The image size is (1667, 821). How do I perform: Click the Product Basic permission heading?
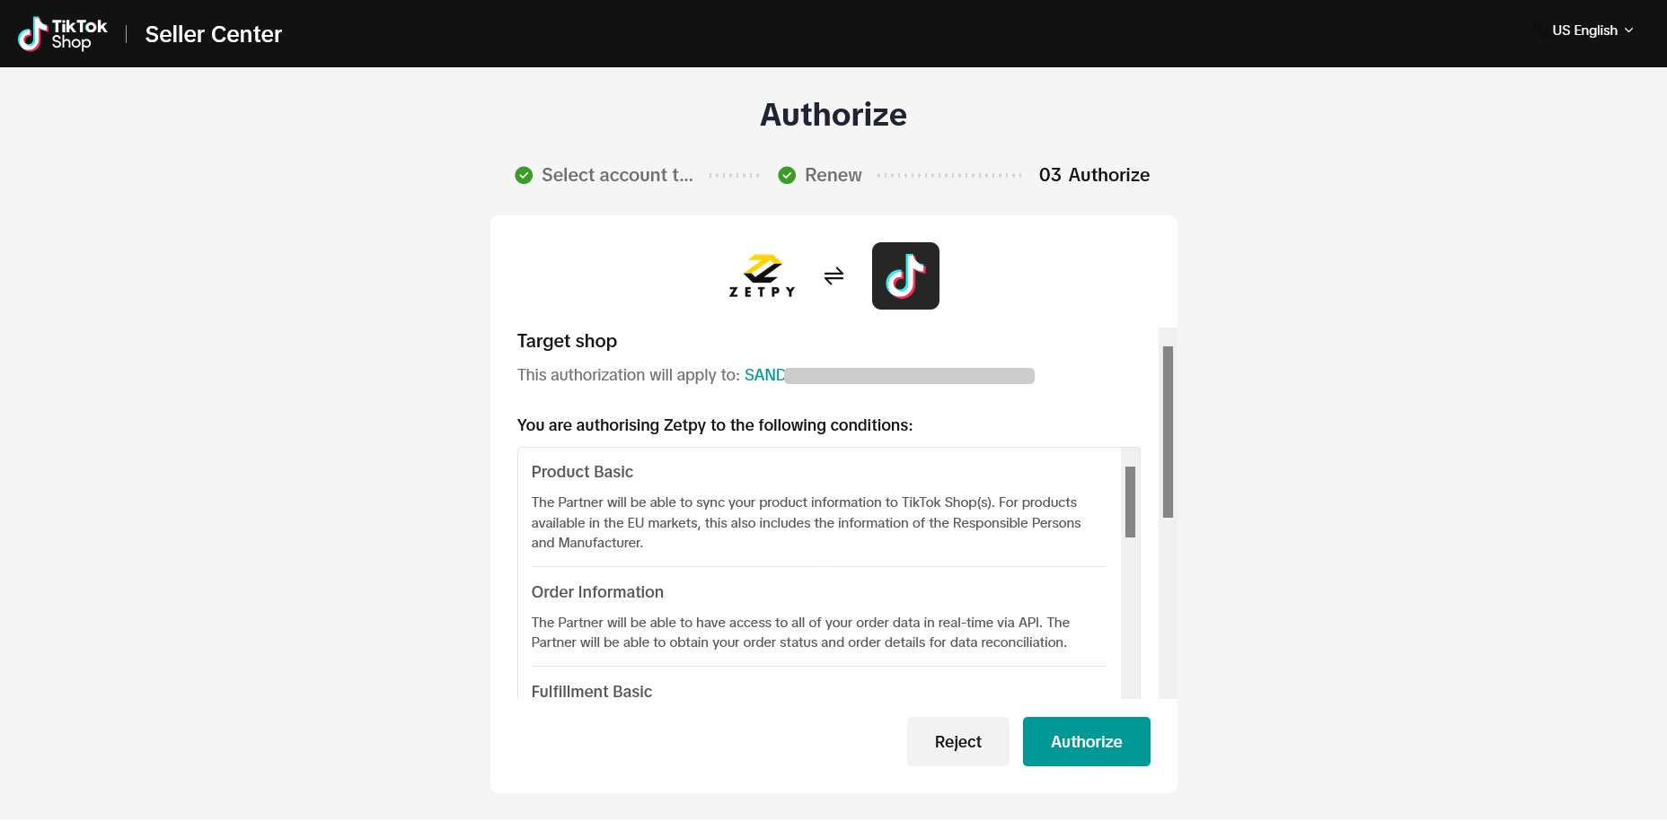pos(582,472)
